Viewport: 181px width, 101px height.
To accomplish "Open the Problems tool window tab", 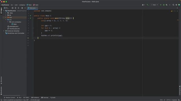I will coord(35,98).
